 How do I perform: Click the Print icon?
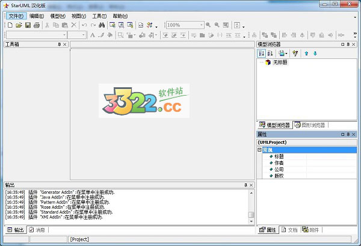click(x=37, y=25)
